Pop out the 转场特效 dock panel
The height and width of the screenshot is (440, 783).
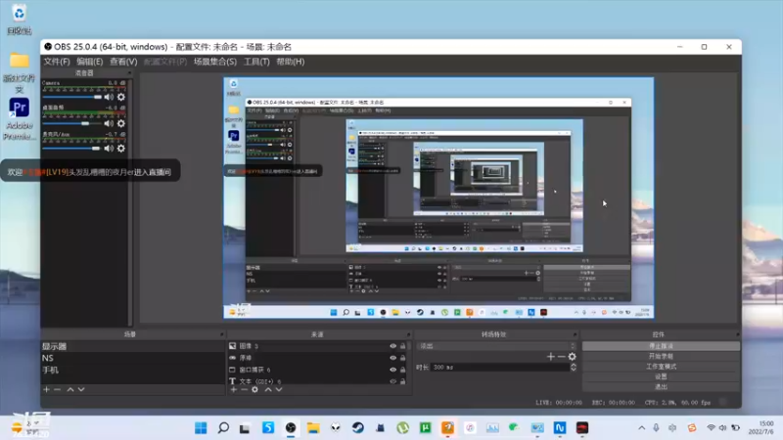point(575,334)
